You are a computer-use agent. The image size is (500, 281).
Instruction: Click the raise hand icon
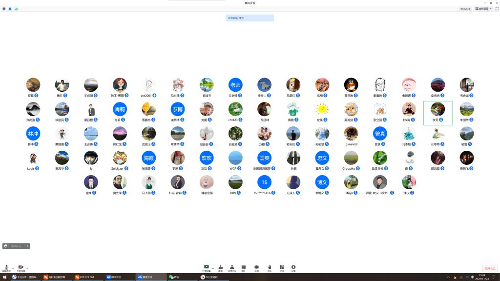tap(269, 267)
